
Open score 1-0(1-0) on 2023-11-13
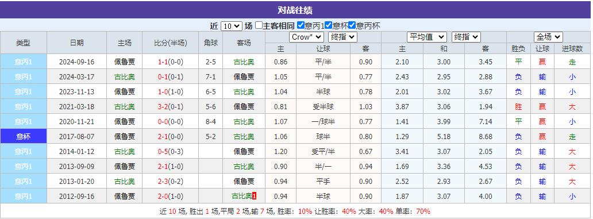click(x=170, y=91)
